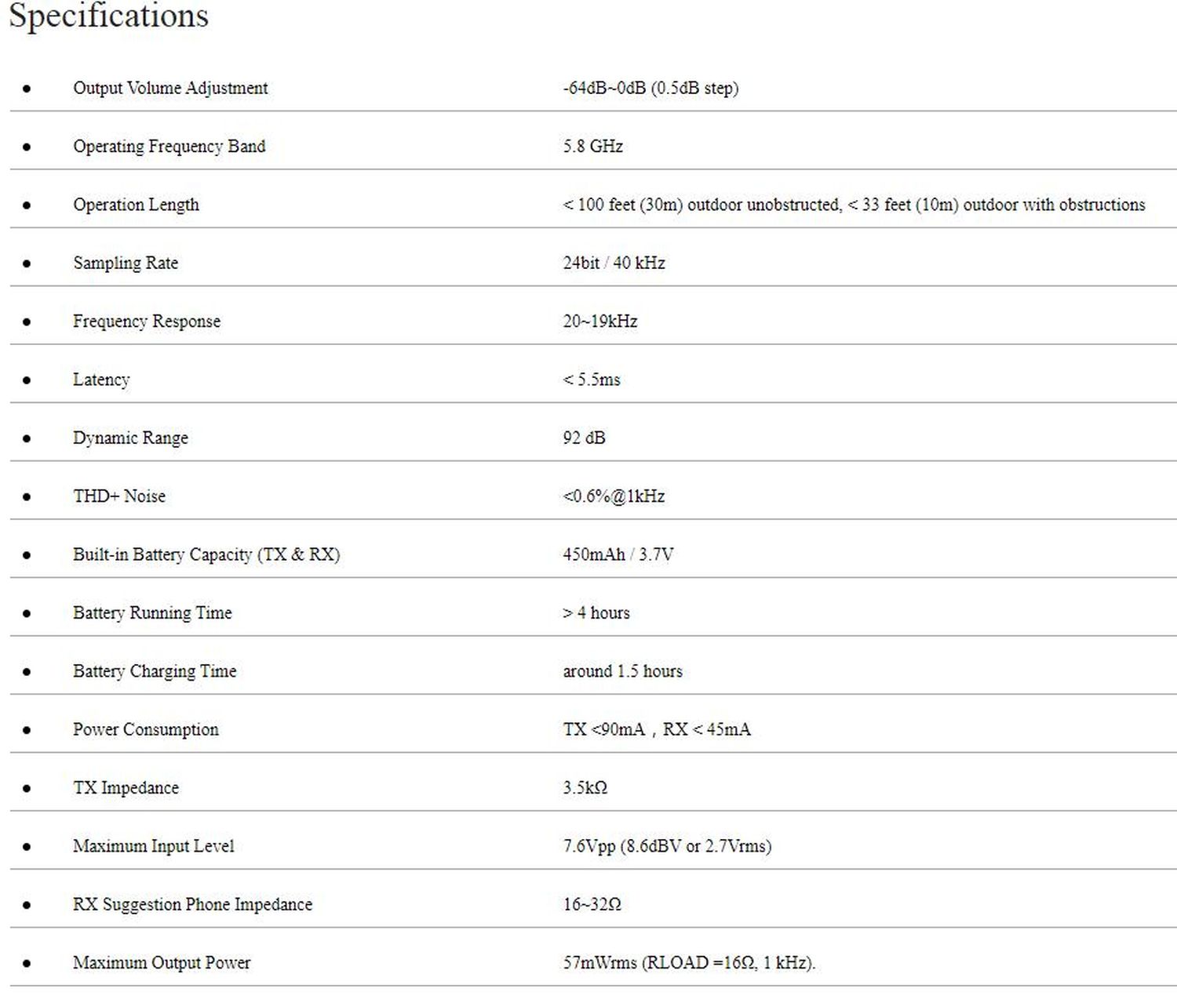1177x999 pixels.
Task: Click the Specifications heading
Action: [108, 16]
